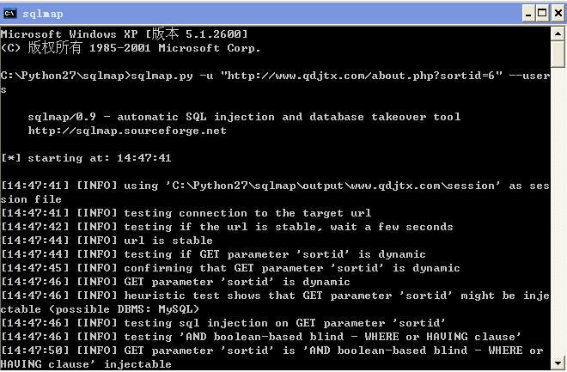The image size is (567, 372).
Task: Click the vertical scrollbar thumb
Action: (x=558, y=54)
